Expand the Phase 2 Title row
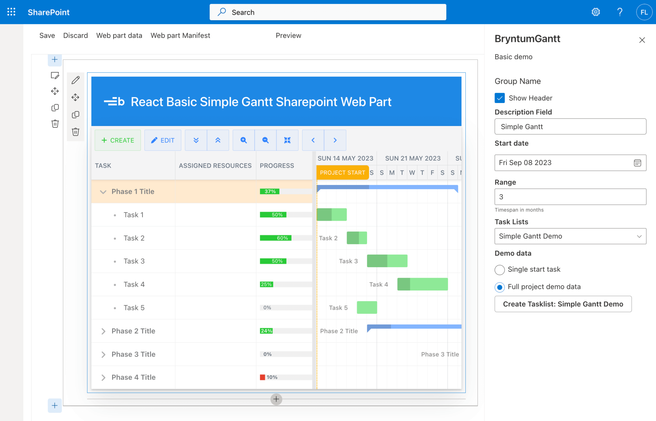656x421 pixels. [x=103, y=331]
